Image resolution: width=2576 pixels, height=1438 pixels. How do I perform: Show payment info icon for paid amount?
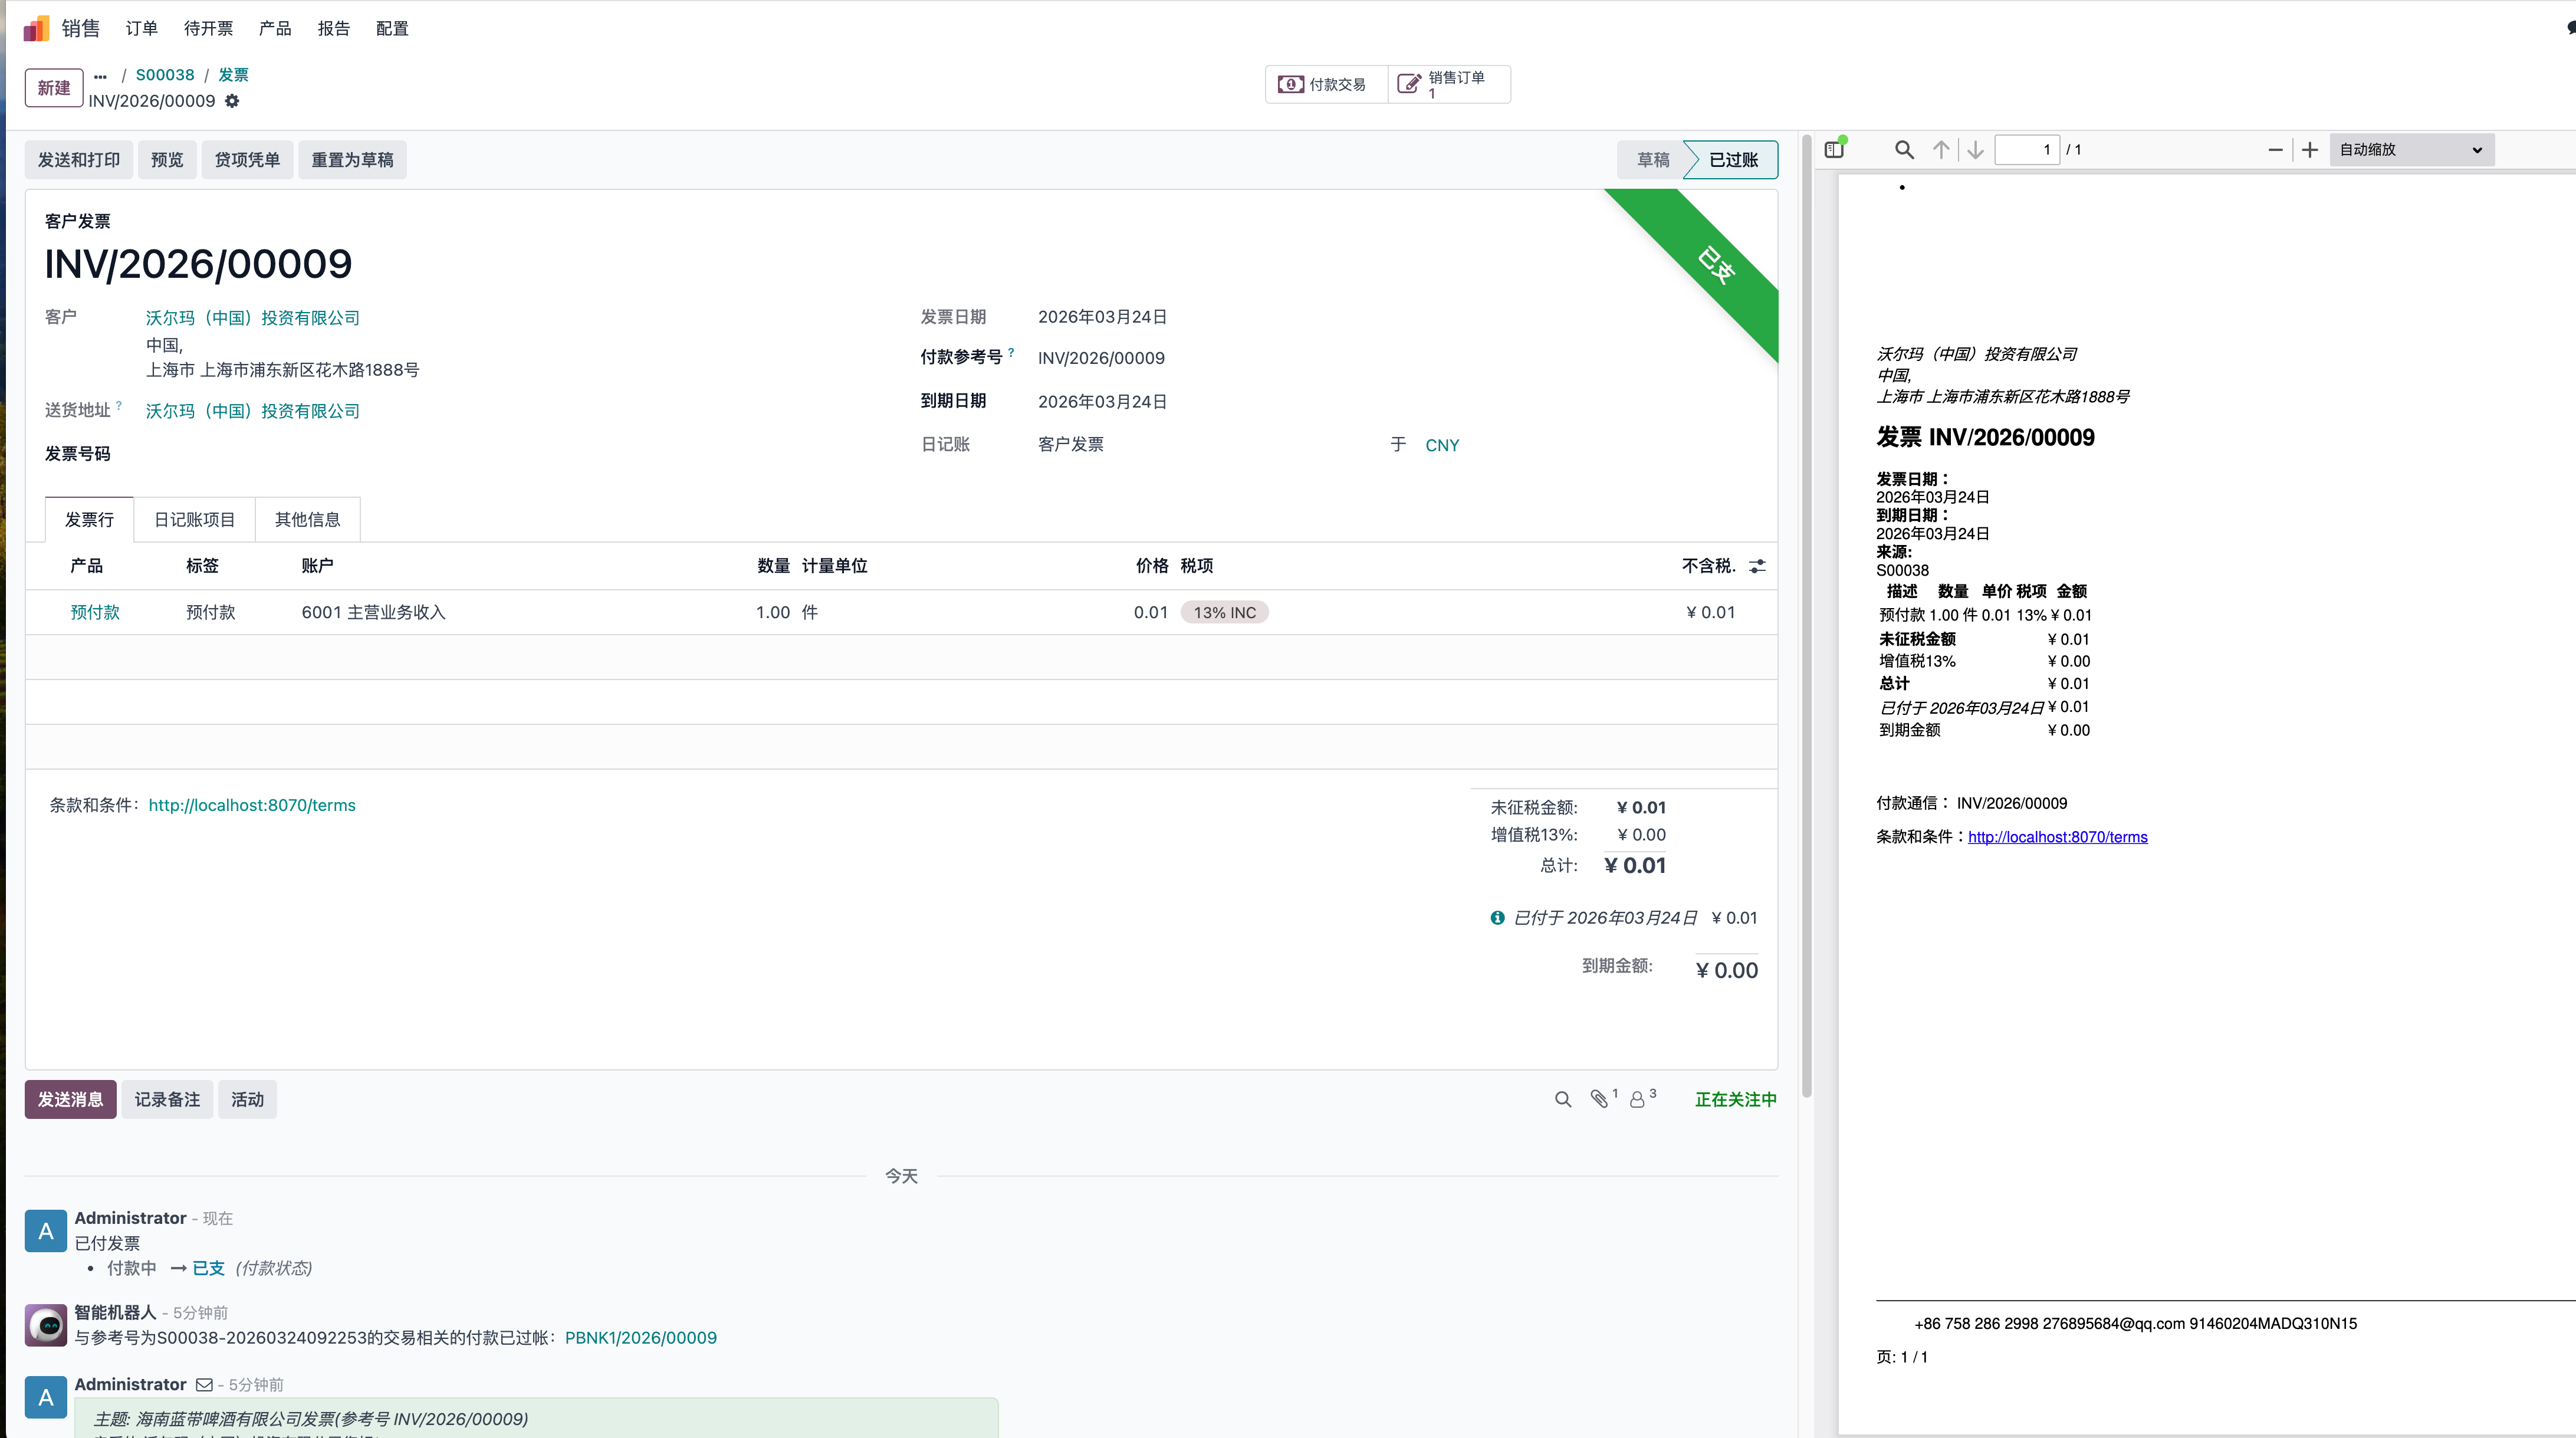(1497, 918)
